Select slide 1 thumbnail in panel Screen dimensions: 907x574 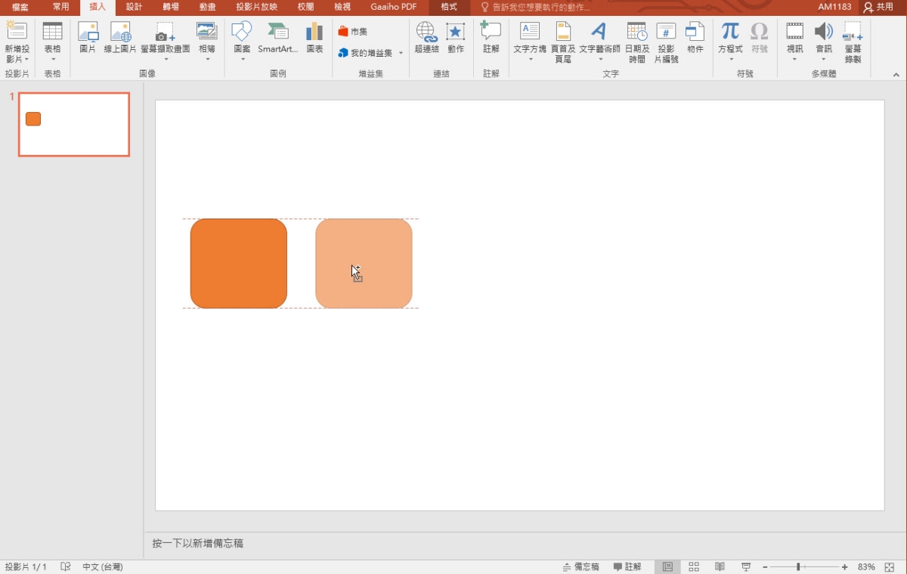(74, 125)
